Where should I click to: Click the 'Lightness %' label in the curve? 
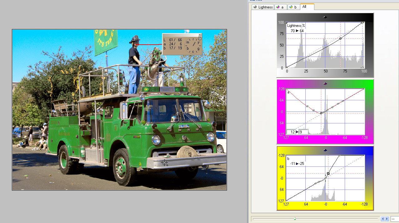(296, 26)
